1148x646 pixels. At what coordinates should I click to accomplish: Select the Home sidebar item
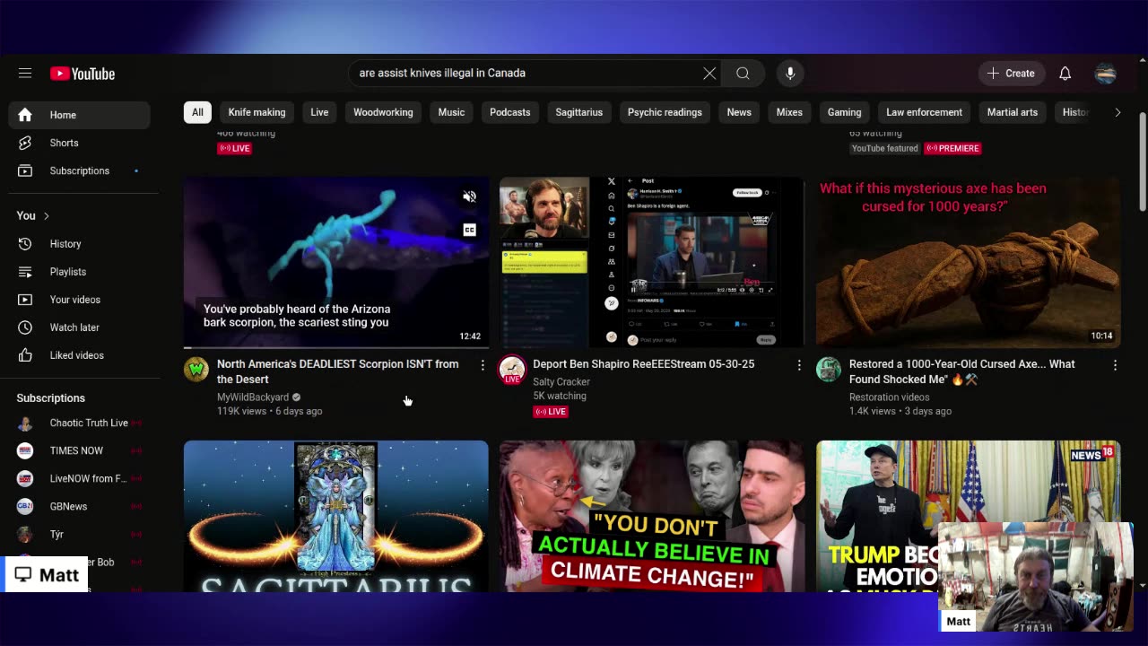pos(80,115)
